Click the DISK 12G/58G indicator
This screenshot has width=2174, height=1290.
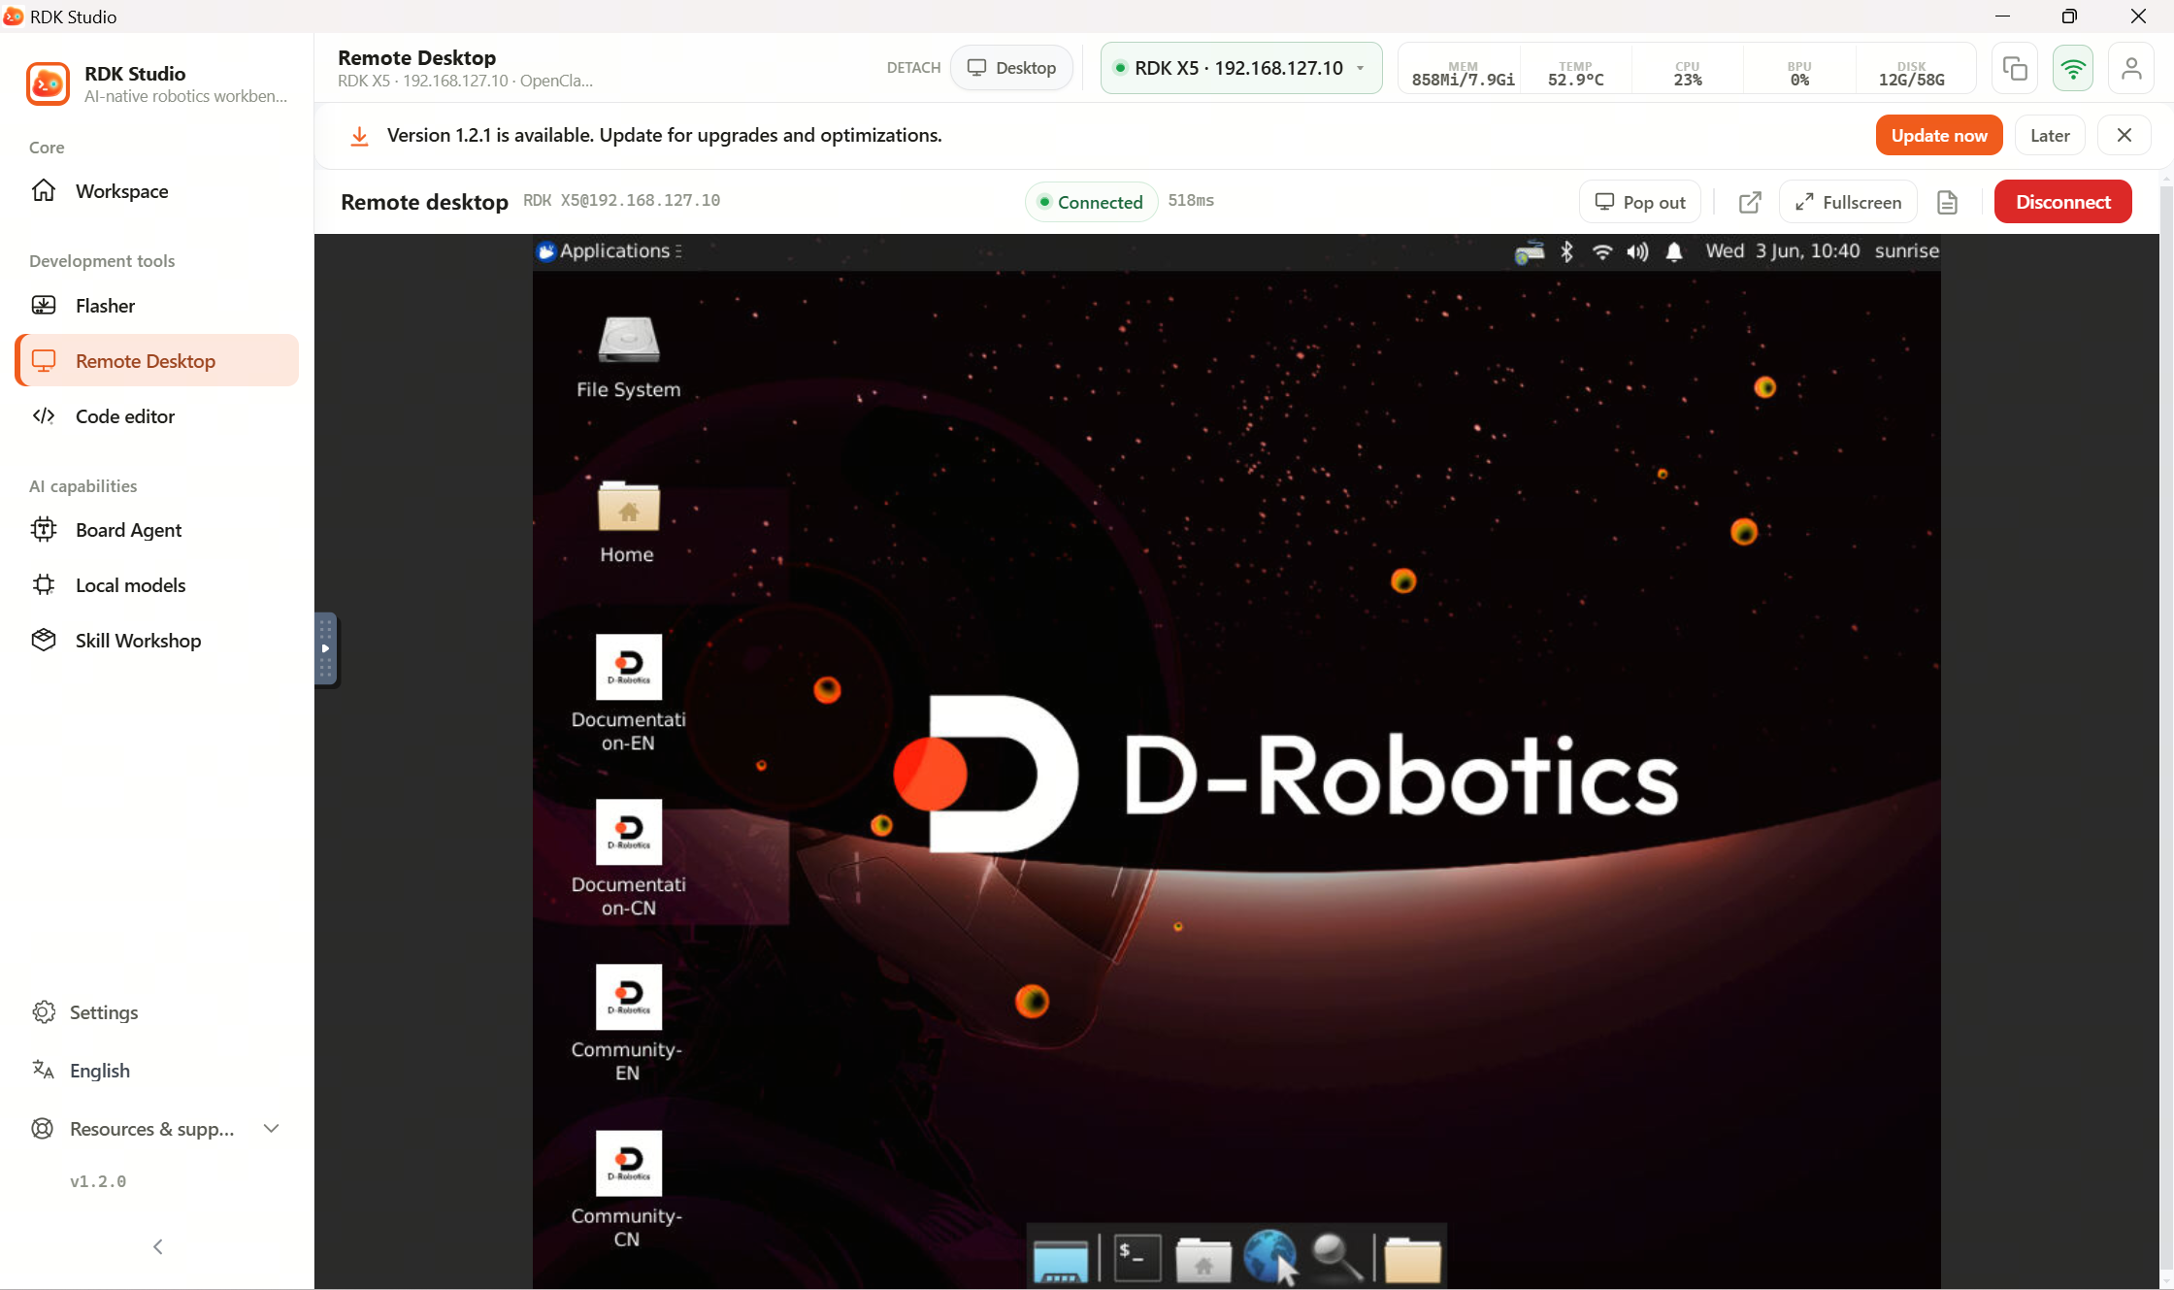pos(1911,74)
